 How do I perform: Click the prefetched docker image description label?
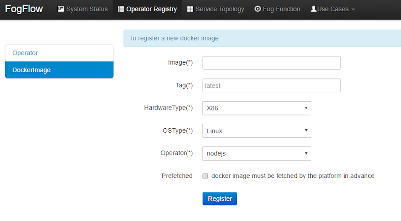[293, 176]
